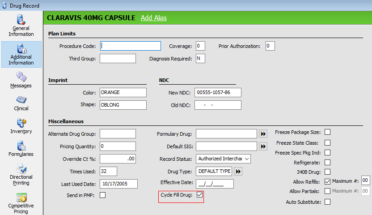
Task: Click the Prior Authorization field
Action: (x=270, y=46)
